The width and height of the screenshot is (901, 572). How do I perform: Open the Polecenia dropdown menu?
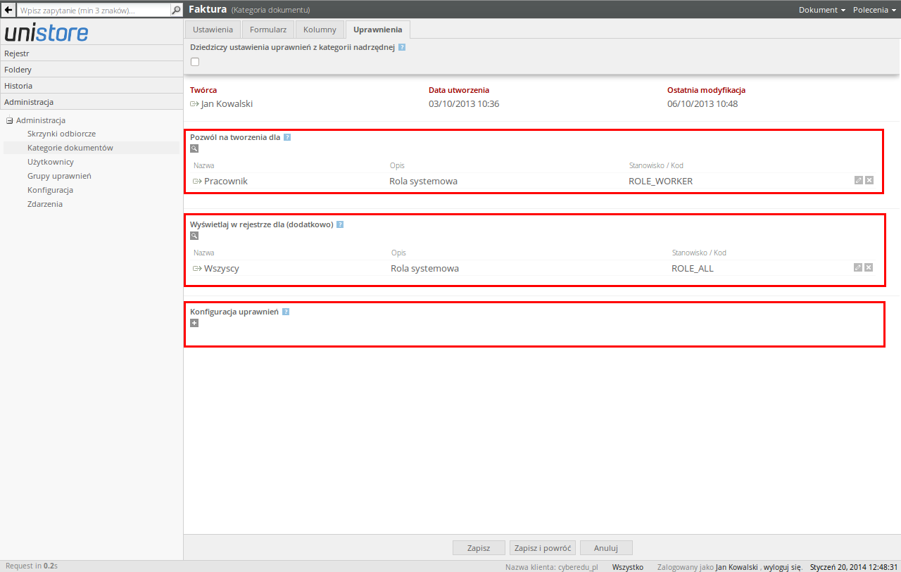pyautogui.click(x=875, y=11)
